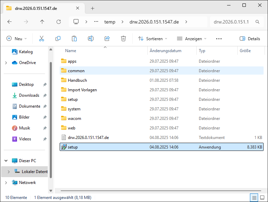Viewport: 268px width, 202px height.
Task: Open the Anzeigen dropdown menu
Action: pyautogui.click(x=192, y=39)
